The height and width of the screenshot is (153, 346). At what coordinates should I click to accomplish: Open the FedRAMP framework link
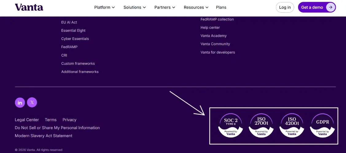point(69,47)
